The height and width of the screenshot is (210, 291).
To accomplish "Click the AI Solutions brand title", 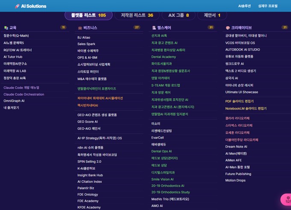I will click(33, 6).
